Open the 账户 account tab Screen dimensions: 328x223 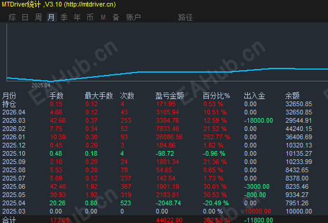[133, 17]
